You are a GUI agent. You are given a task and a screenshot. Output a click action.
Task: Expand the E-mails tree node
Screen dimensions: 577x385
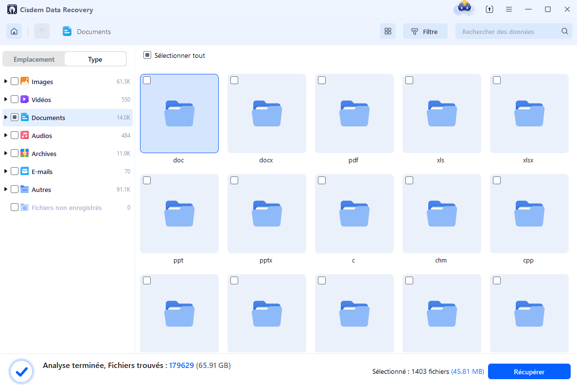(x=5, y=171)
